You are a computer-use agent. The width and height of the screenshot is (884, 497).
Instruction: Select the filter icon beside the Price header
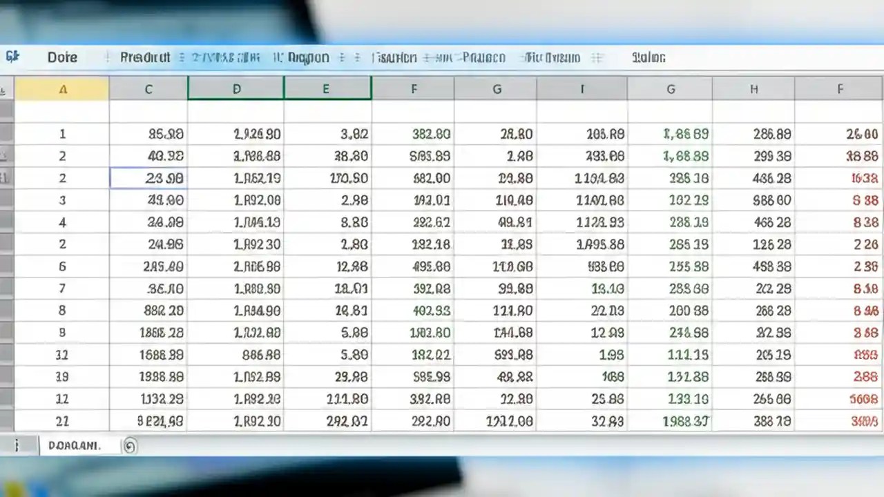click(x=449, y=57)
